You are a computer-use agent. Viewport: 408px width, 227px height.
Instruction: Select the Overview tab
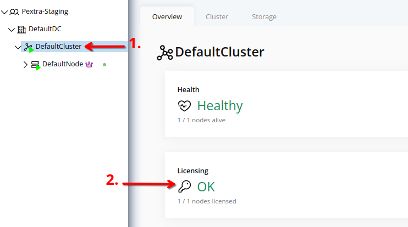point(167,17)
